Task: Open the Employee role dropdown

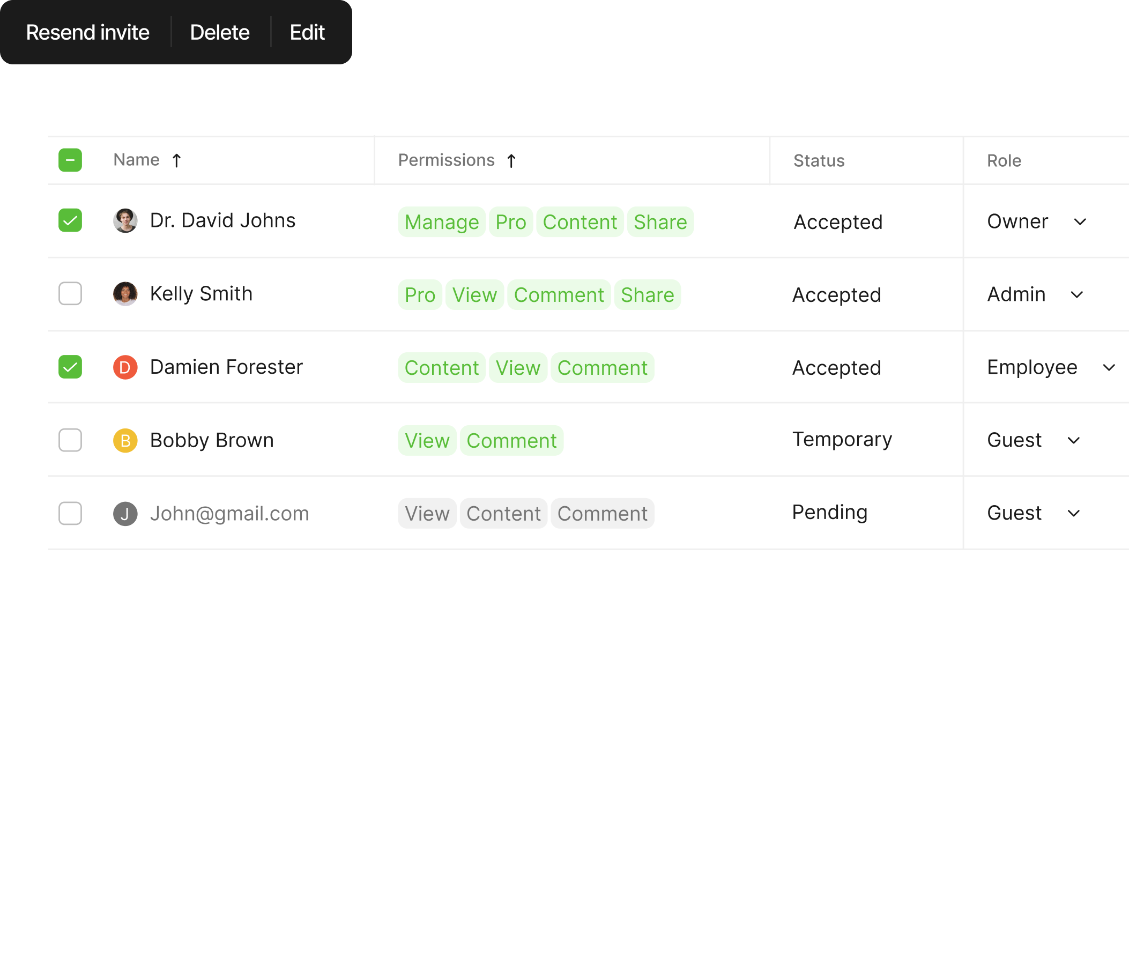Action: (1108, 368)
